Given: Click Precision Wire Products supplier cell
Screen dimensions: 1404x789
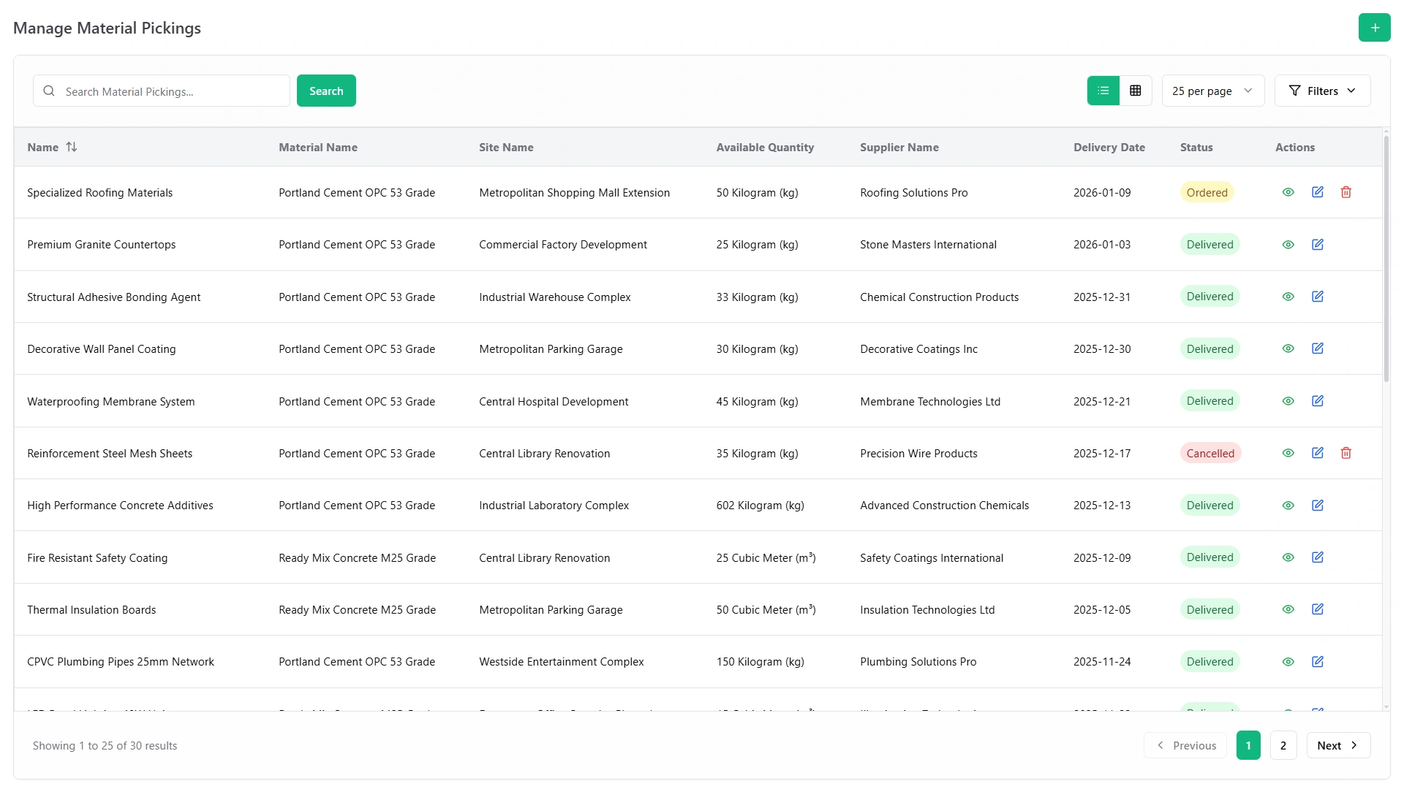Looking at the screenshot, I should [x=918, y=453].
